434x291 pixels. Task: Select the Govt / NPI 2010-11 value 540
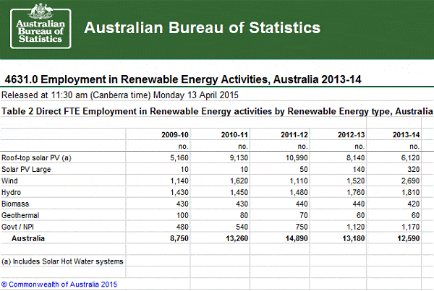pos(242,227)
